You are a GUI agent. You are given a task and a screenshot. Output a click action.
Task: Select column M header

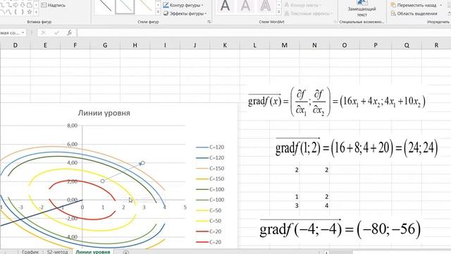click(x=285, y=45)
